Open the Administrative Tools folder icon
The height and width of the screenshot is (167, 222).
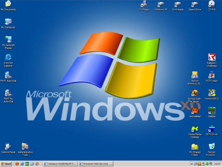(25, 150)
